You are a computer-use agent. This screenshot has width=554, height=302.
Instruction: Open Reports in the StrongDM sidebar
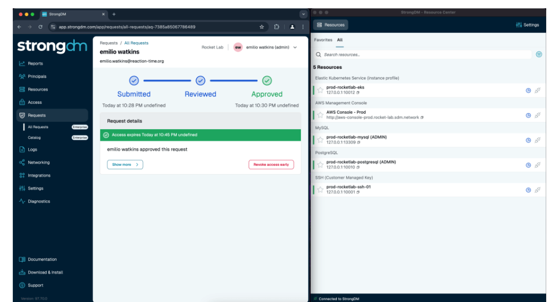tap(35, 64)
